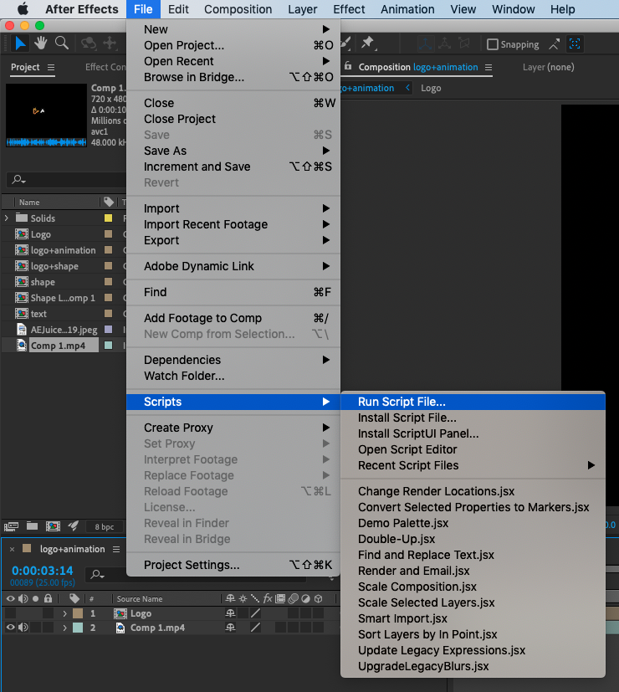Click the fx effects switch column header
This screenshot has height=692, width=619.
pyautogui.click(x=268, y=598)
